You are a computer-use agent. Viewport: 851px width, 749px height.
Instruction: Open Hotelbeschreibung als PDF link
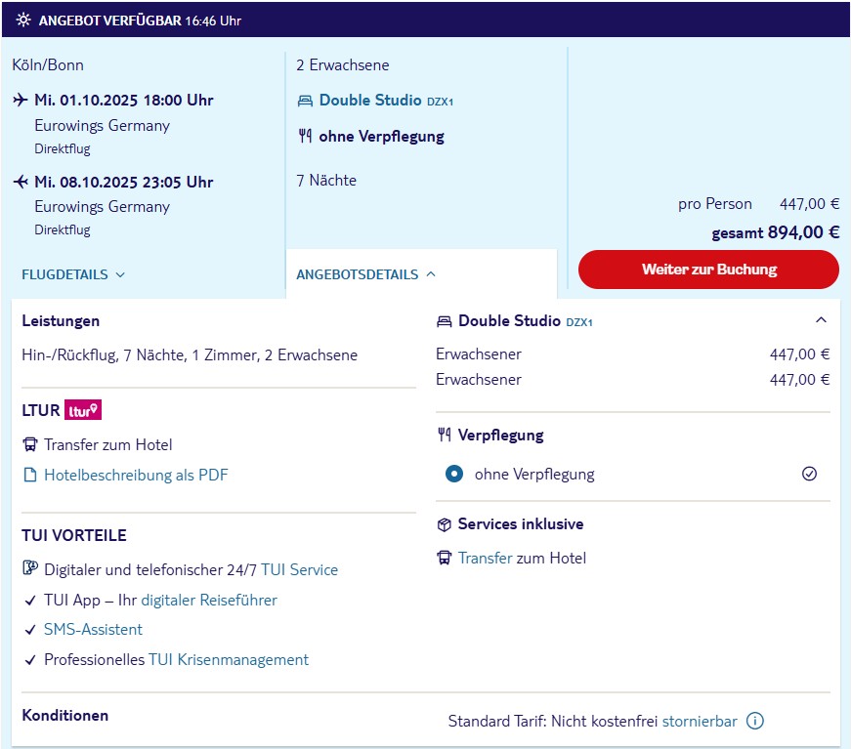(136, 476)
